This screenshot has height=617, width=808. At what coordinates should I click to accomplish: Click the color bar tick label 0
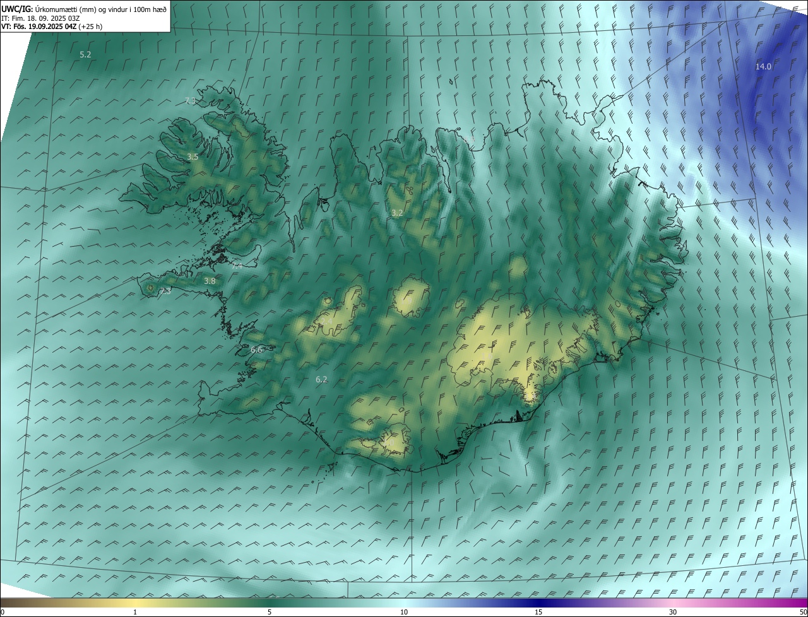[x=3, y=613]
